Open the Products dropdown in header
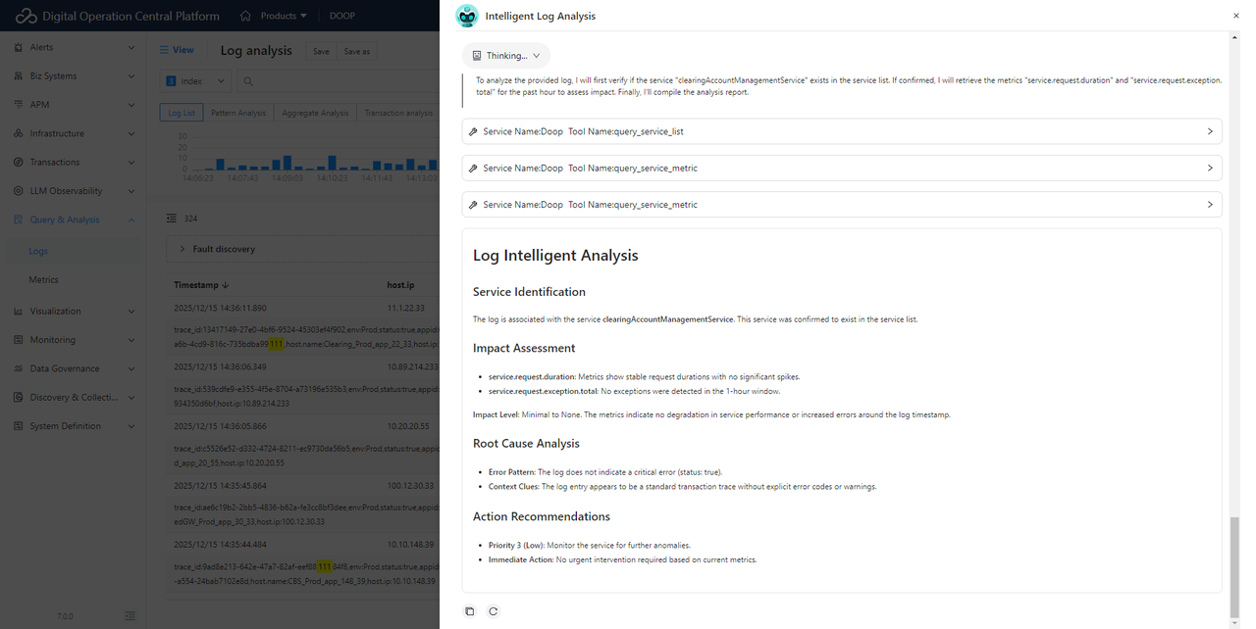This screenshot has height=629, width=1256. click(284, 16)
